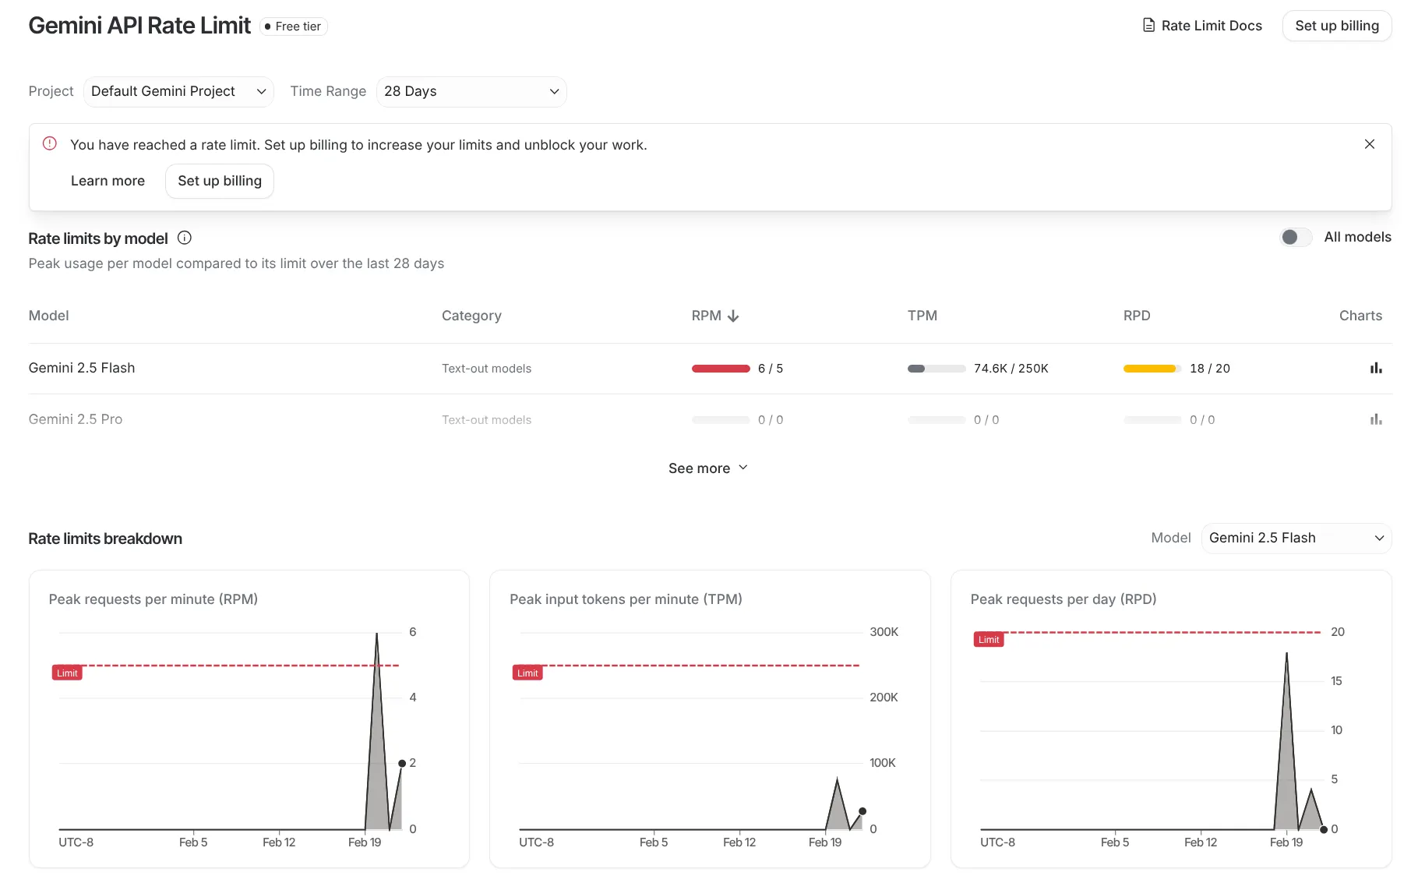This screenshot has width=1411, height=883.
Task: Click the Peak requests per minute (RPM) chart title
Action: point(153,599)
